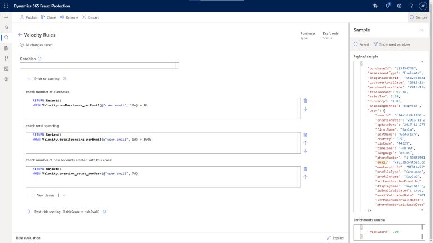Click the "shippingMethod" payload line
This screenshot has height=243, width=433.
pos(394,106)
